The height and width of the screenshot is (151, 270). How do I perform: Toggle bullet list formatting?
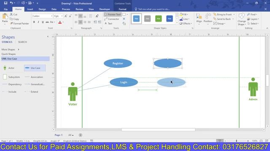coord(91,16)
